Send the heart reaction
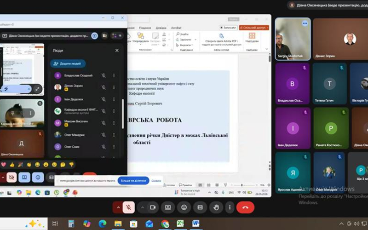Image resolution: width=368 pixels, height=230 pixels. (x=4, y=165)
